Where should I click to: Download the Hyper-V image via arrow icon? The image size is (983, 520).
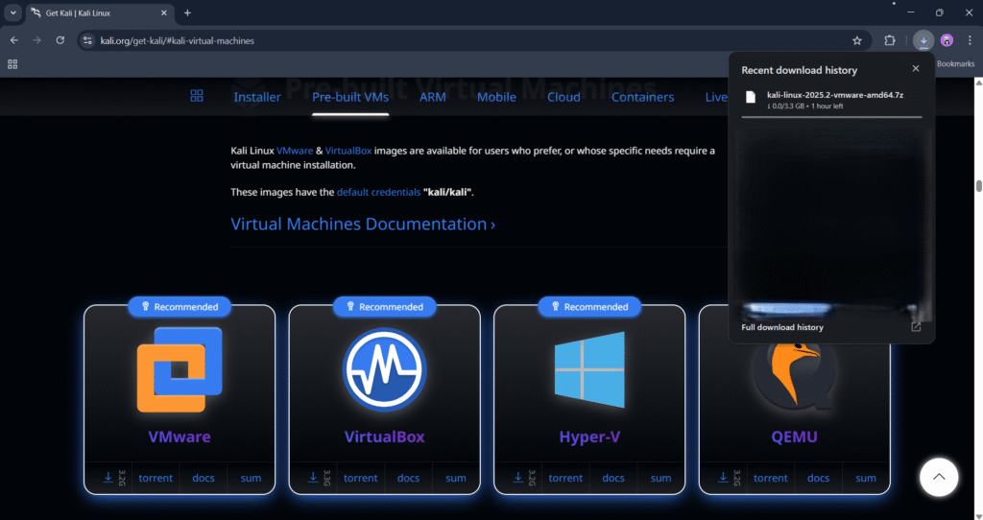click(x=517, y=478)
